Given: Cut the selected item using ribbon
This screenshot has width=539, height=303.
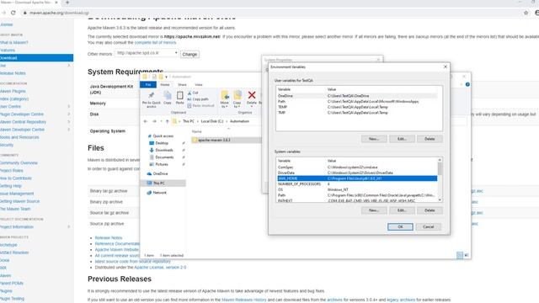Looking at the screenshot, I should (x=193, y=93).
